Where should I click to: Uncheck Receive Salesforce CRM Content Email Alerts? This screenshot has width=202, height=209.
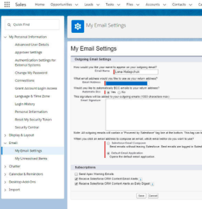tap(76, 179)
